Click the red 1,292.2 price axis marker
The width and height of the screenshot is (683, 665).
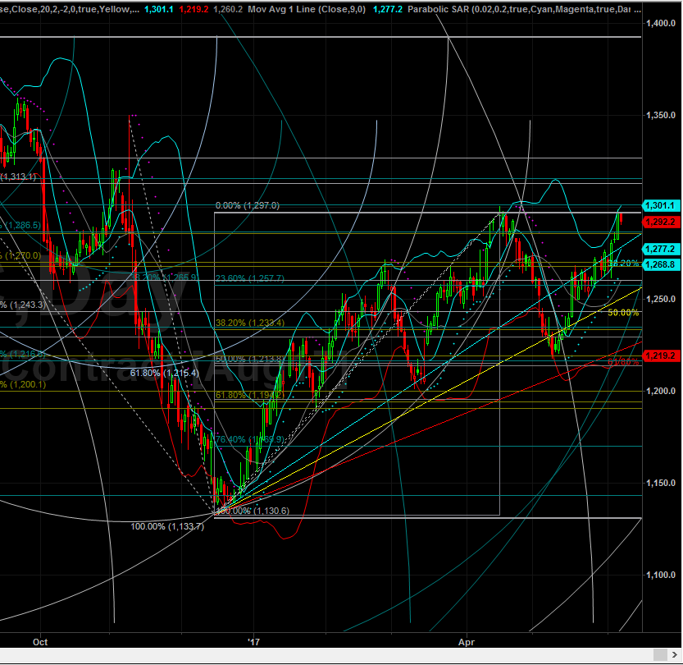[x=661, y=222]
